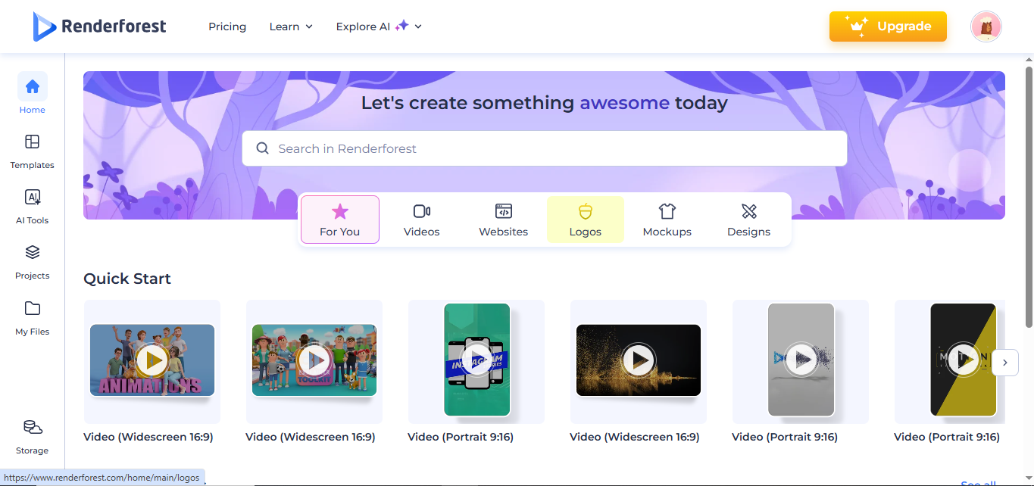
Task: Open the Pricing page
Action: pos(227,26)
